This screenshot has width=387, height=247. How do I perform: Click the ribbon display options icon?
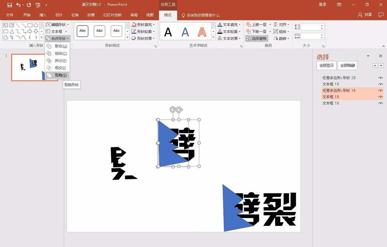click(339, 4)
